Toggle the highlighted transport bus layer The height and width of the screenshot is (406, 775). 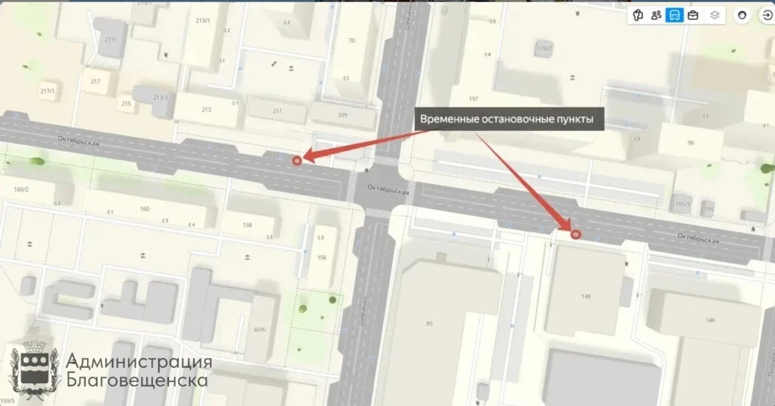pyautogui.click(x=674, y=15)
